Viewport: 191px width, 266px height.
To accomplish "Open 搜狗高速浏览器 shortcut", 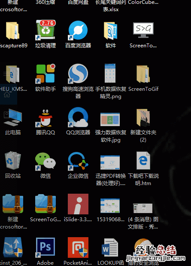I will click(x=78, y=74).
